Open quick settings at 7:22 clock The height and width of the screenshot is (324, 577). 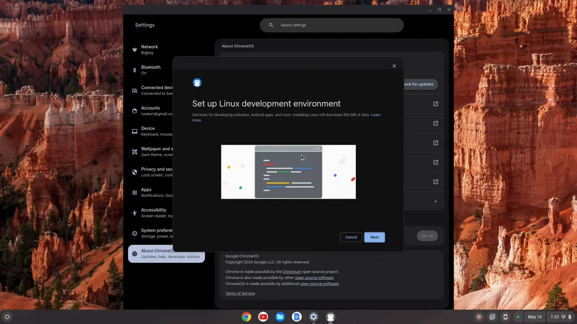click(561, 317)
